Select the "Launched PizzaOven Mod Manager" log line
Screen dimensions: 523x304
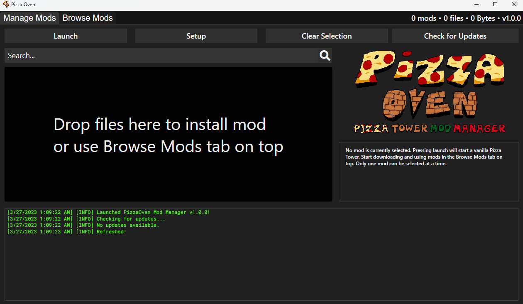[x=109, y=212]
